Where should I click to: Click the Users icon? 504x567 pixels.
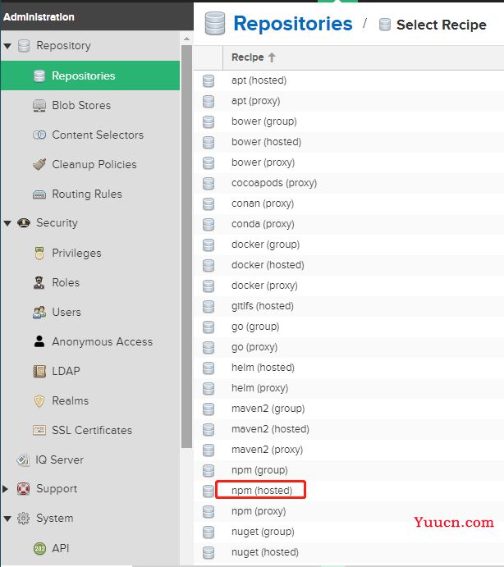coord(39,312)
